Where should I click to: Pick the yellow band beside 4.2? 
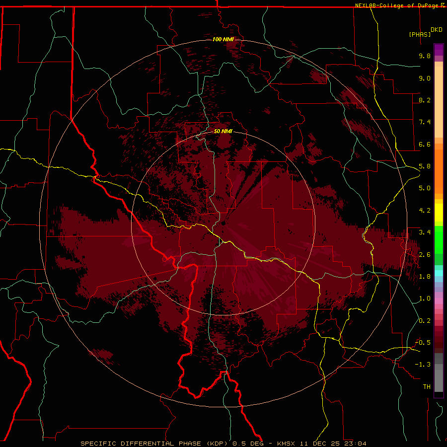click(x=439, y=213)
